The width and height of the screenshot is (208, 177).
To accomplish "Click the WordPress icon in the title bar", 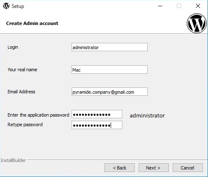I will (6, 6).
